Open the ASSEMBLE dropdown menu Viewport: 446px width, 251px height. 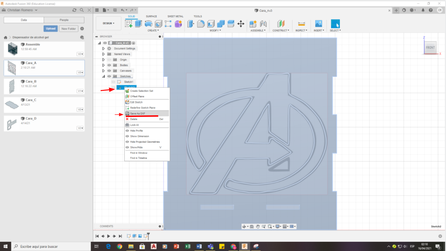point(258,30)
